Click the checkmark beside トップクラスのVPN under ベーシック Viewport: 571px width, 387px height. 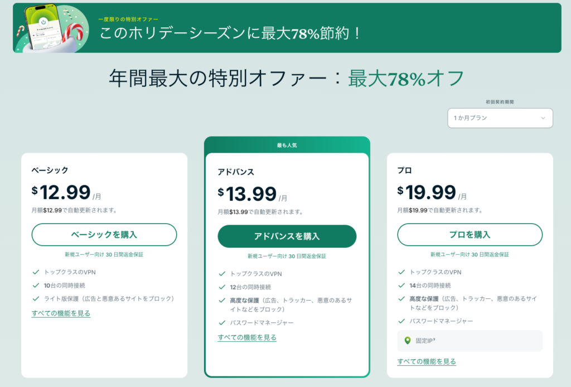pyautogui.click(x=35, y=273)
